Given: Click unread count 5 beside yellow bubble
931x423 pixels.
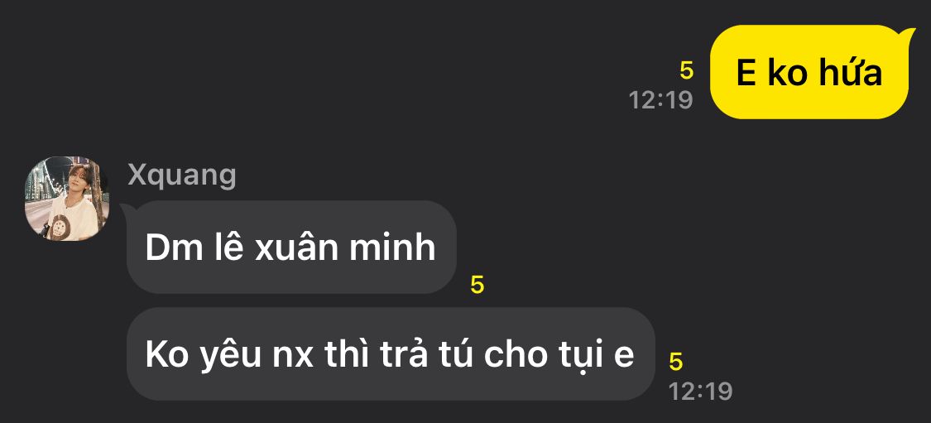Looking at the screenshot, I should tap(686, 71).
